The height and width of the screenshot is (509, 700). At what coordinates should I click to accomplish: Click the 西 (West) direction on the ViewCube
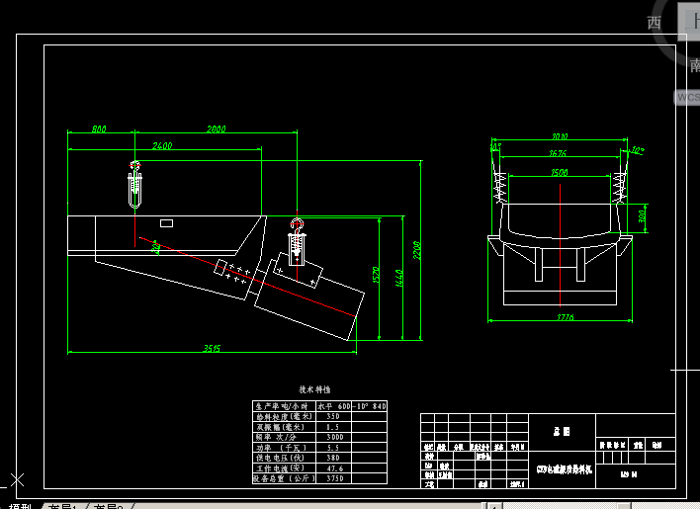[x=654, y=23]
